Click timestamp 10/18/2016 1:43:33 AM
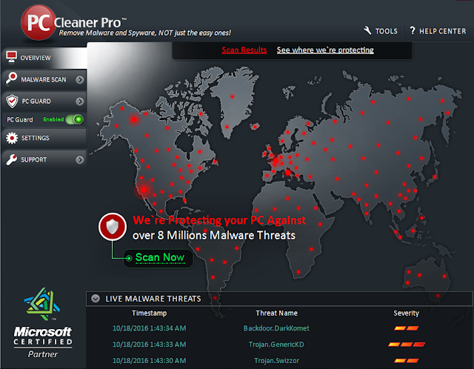Viewport: 474px width, 369px height. [150, 345]
